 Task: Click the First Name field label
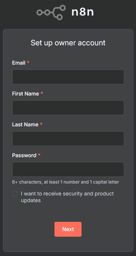(x=26, y=94)
